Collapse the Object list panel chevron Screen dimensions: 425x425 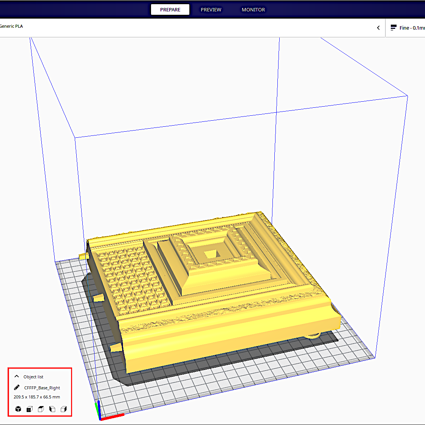(x=17, y=376)
